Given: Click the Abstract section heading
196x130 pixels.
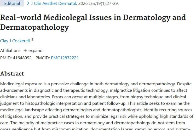Looking at the screenshot, I should [12, 74].
